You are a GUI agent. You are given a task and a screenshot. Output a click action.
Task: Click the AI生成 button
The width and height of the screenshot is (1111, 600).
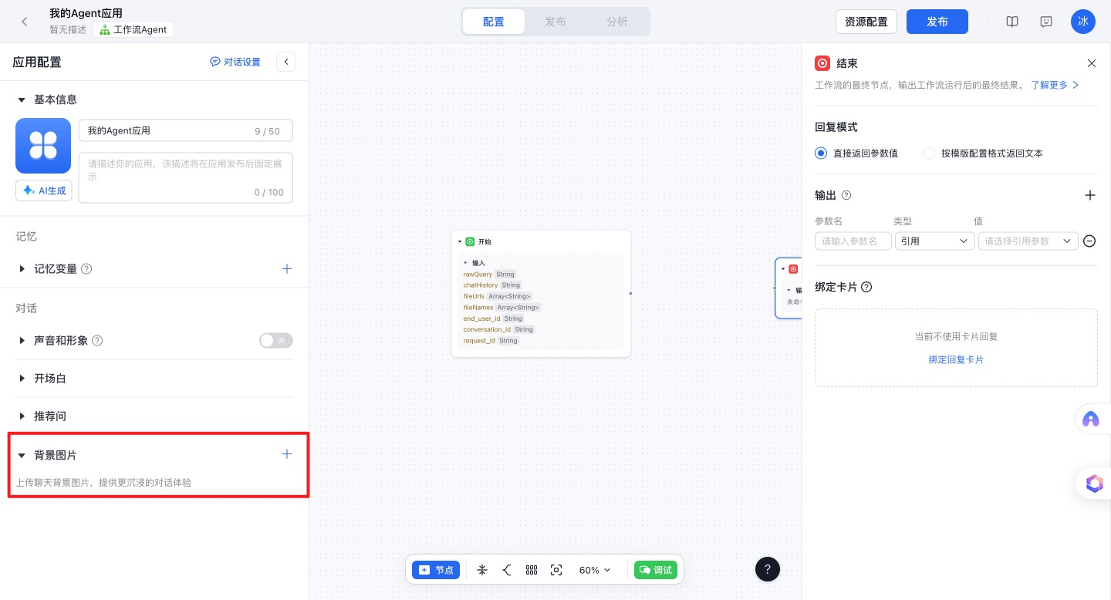coord(44,190)
